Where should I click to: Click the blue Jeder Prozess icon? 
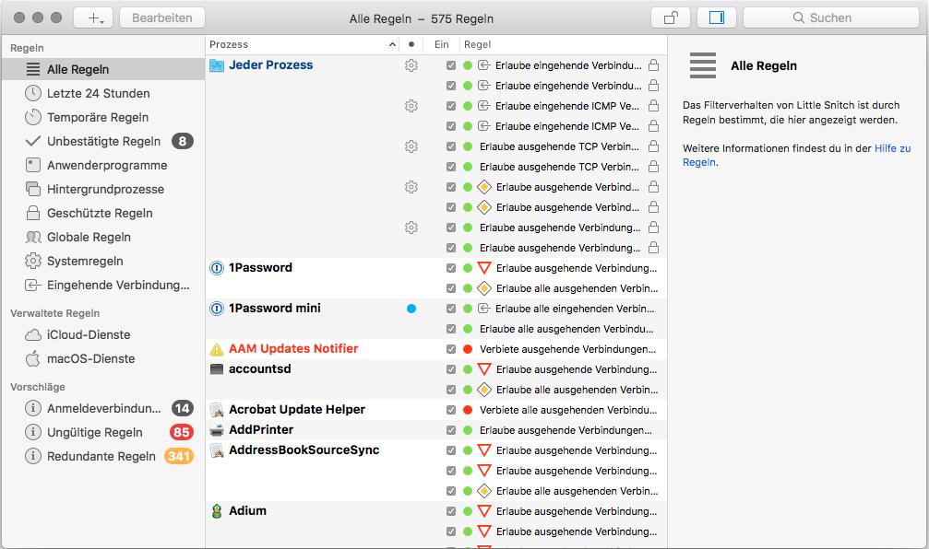(217, 65)
